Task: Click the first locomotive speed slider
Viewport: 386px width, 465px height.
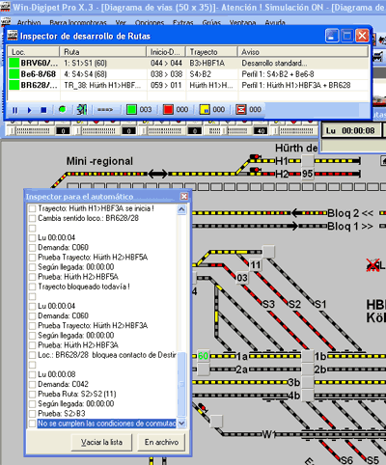Action: [x=31, y=131]
